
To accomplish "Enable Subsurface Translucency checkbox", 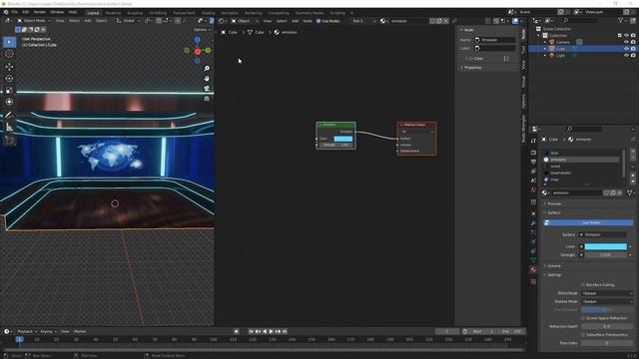I will 583,335.
